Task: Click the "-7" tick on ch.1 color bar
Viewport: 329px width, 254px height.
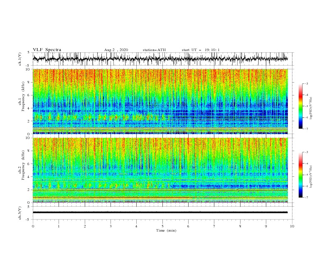Action: pos(306,129)
